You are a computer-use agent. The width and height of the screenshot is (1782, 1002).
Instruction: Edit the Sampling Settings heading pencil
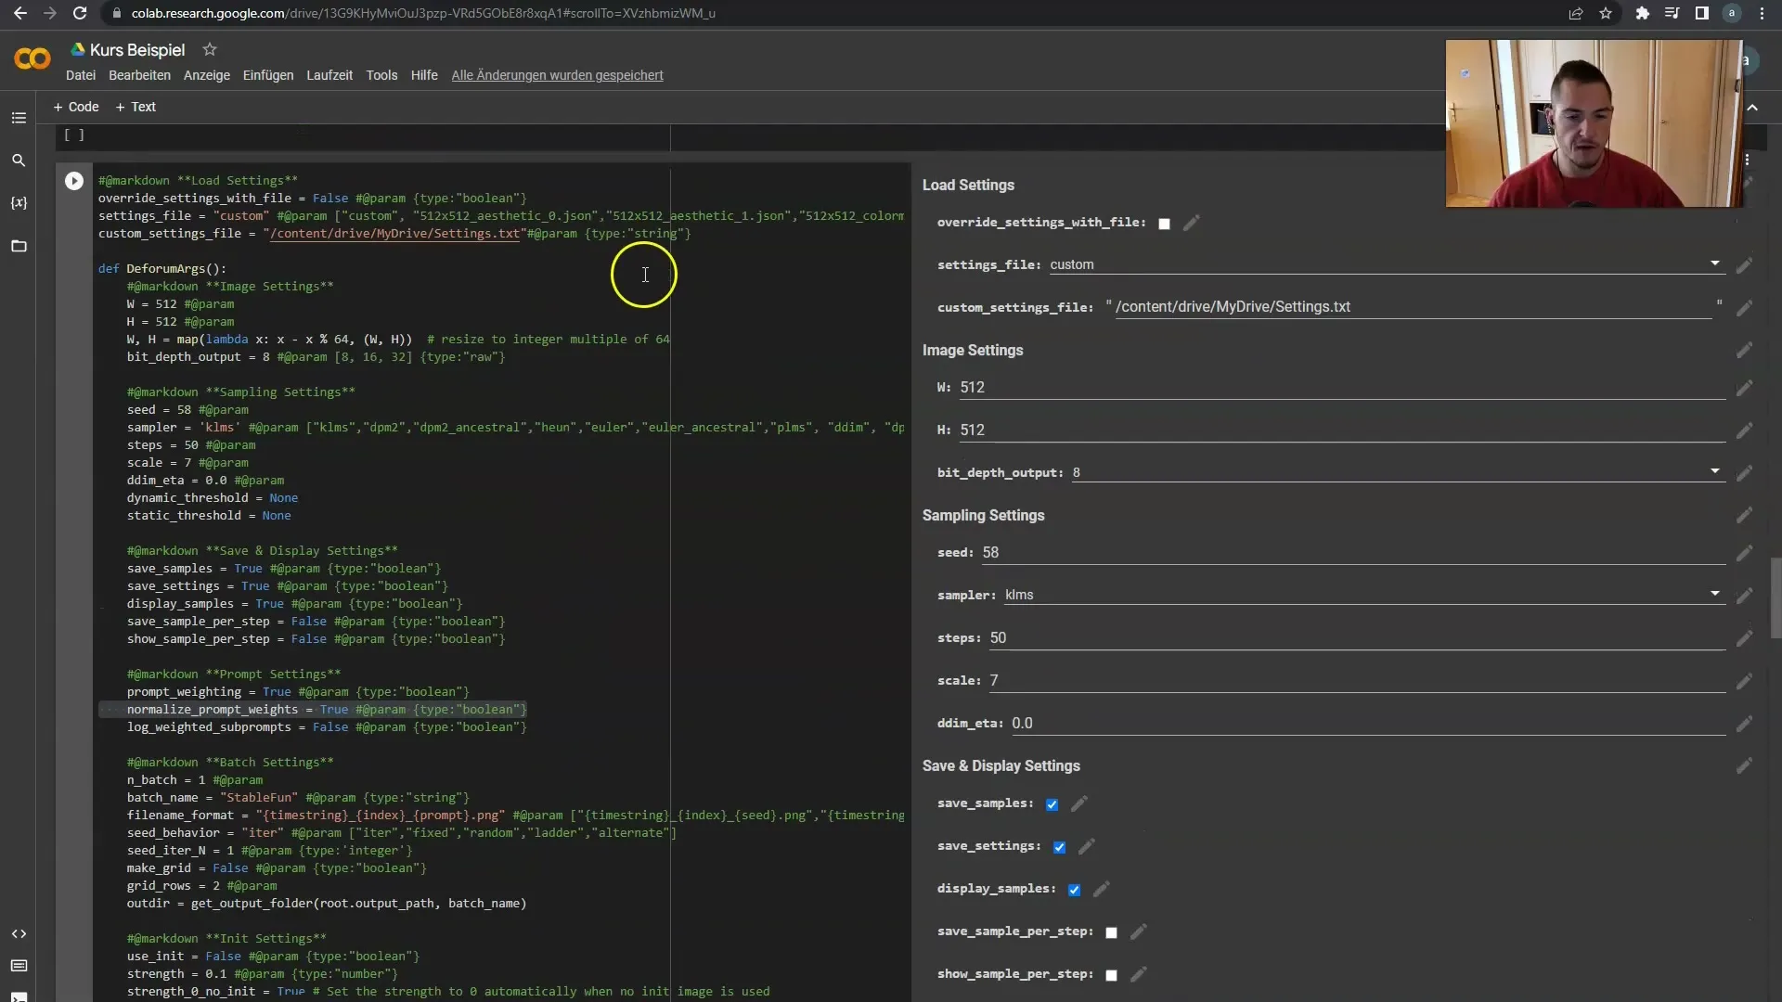click(x=1744, y=515)
